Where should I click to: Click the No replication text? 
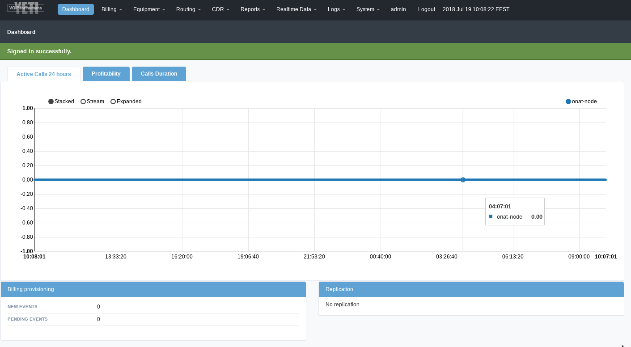coord(343,305)
